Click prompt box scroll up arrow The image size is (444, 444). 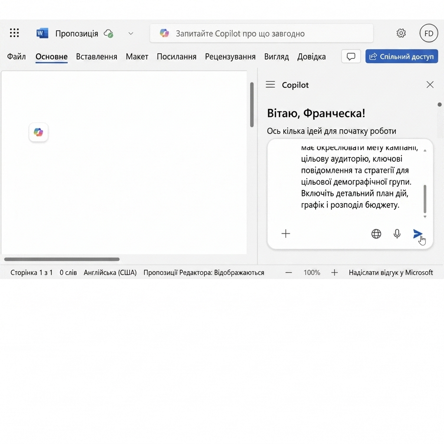[425, 150]
